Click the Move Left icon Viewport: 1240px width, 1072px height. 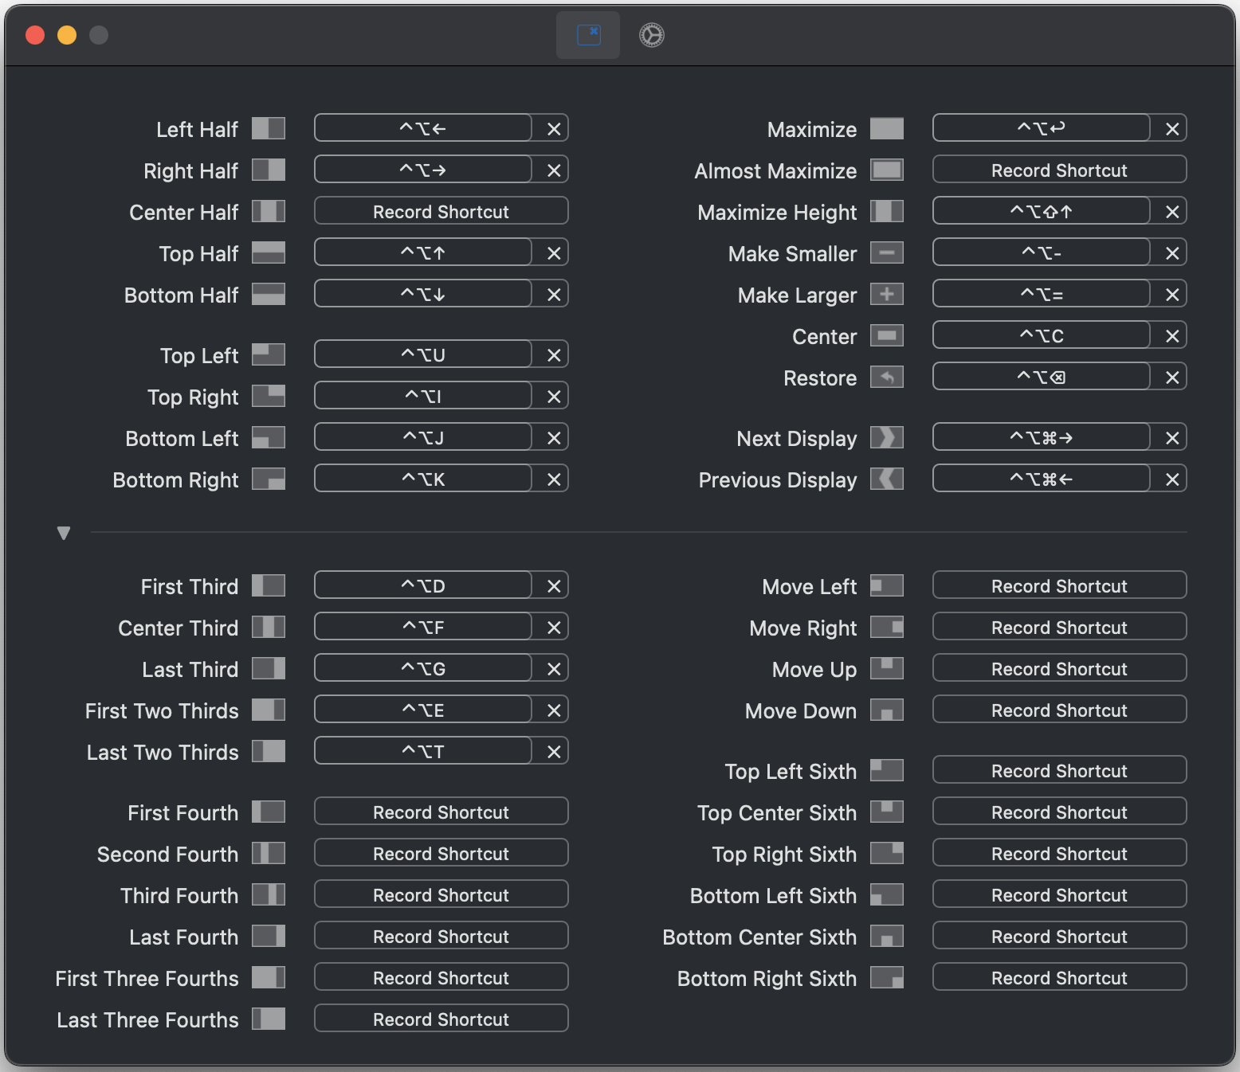coord(887,585)
